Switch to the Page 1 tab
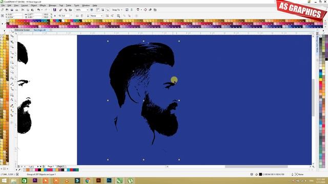Viewport: 328px width, 184px height. [x=51, y=167]
